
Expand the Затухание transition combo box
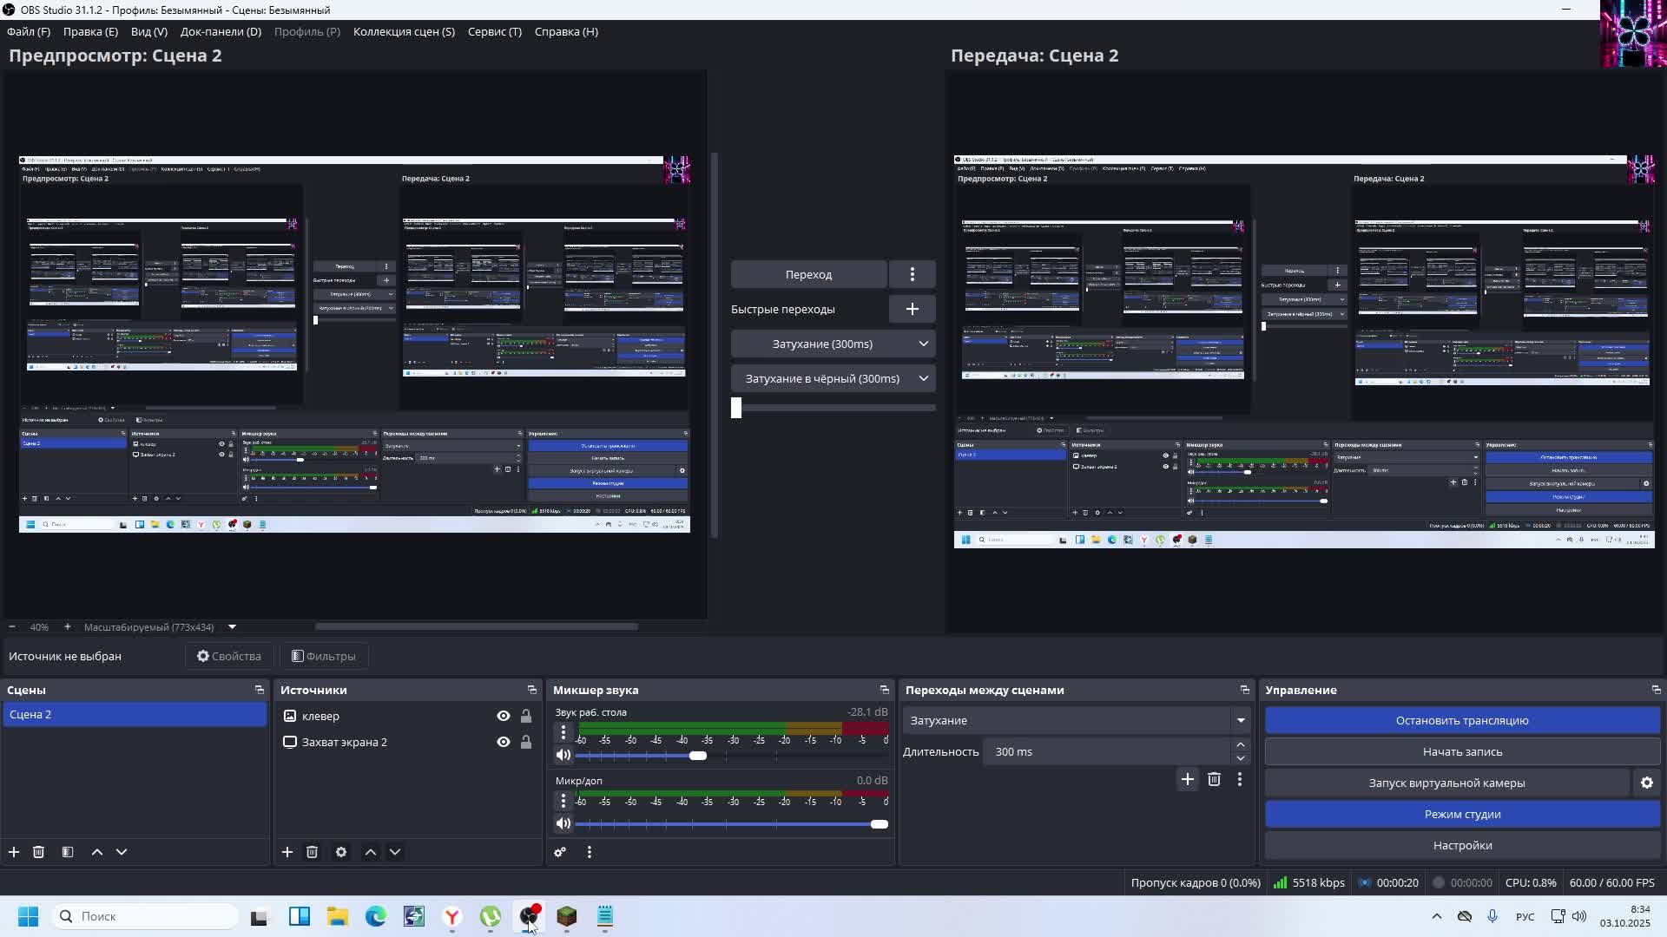point(1240,720)
